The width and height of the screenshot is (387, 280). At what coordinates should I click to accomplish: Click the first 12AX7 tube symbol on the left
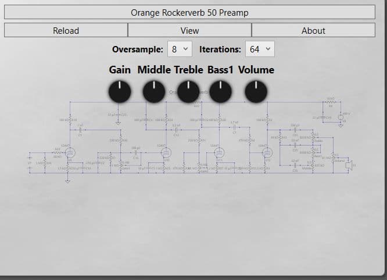(70, 153)
